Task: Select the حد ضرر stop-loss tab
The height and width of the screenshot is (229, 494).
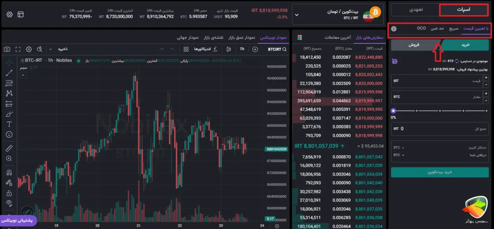Action: coord(438,28)
